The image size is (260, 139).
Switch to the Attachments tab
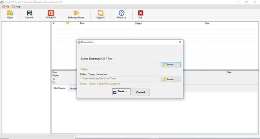coord(73,88)
